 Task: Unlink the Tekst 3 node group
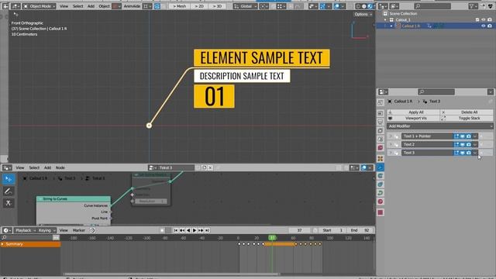point(210,167)
